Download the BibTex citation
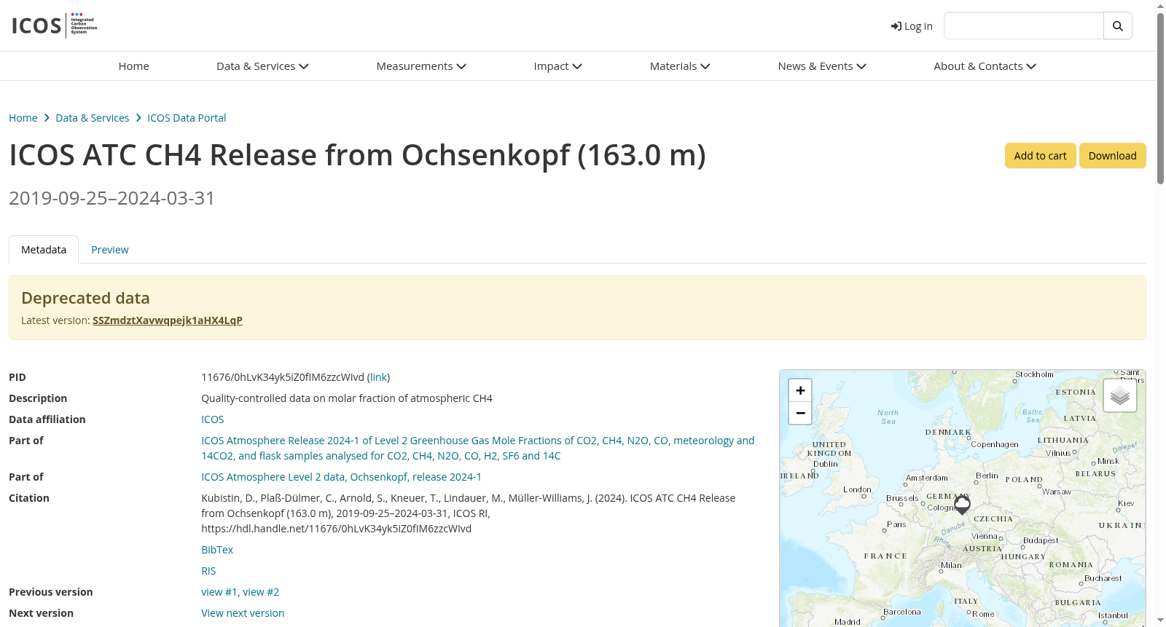 point(217,550)
